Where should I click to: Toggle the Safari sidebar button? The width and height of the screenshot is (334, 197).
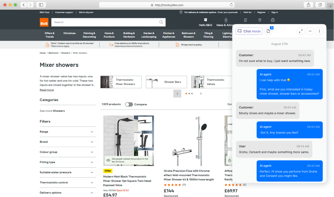[x=41, y=5]
